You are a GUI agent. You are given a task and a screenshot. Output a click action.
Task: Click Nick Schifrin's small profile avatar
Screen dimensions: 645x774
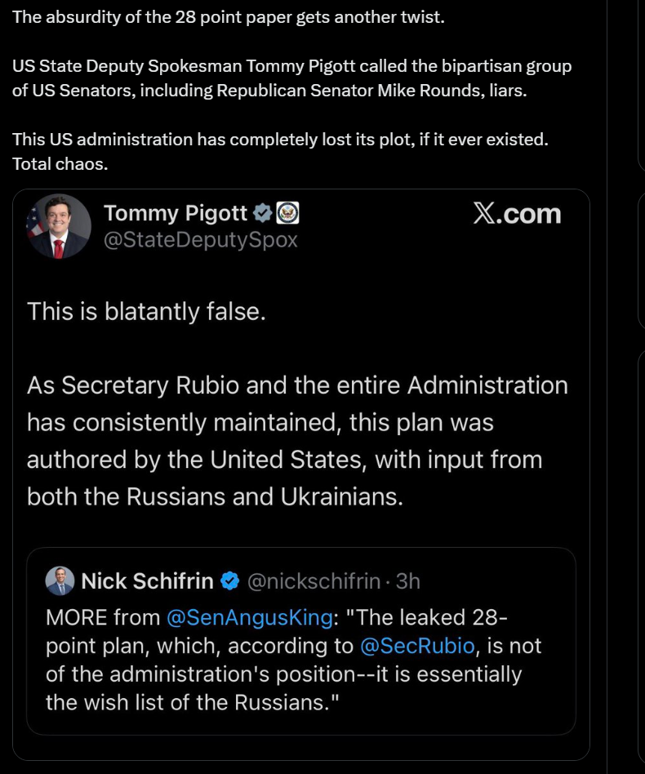(x=60, y=580)
